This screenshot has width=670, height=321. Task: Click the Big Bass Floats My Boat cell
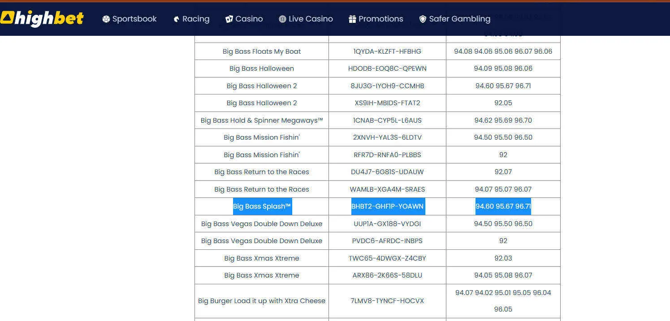tap(262, 51)
